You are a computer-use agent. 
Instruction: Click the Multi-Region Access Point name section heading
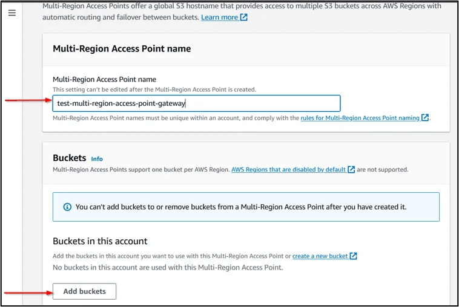point(122,48)
